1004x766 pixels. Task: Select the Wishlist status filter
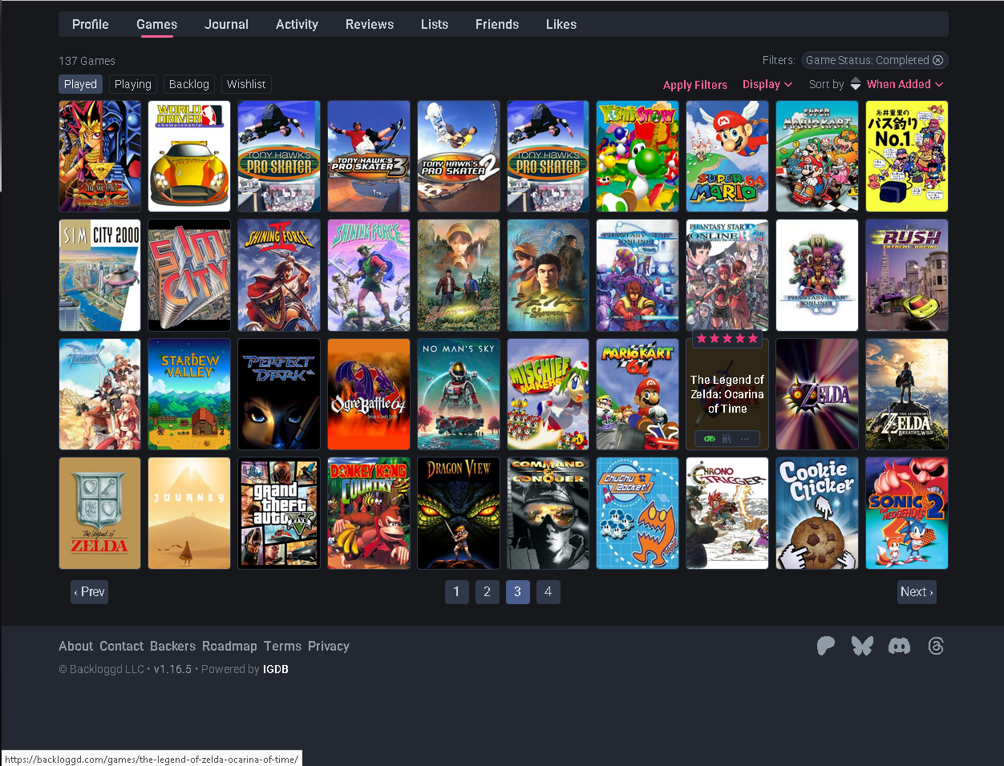(246, 84)
